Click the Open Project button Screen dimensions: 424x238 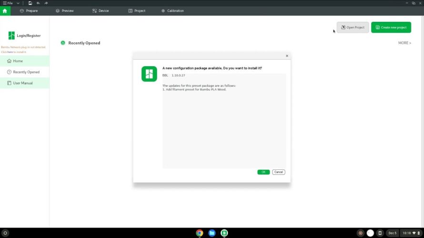point(353,27)
